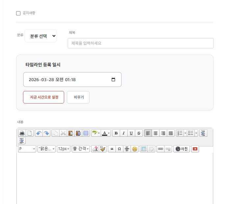The height and width of the screenshot is (204, 226).
Task: Insert a table into the editor
Action: (x=143, y=149)
